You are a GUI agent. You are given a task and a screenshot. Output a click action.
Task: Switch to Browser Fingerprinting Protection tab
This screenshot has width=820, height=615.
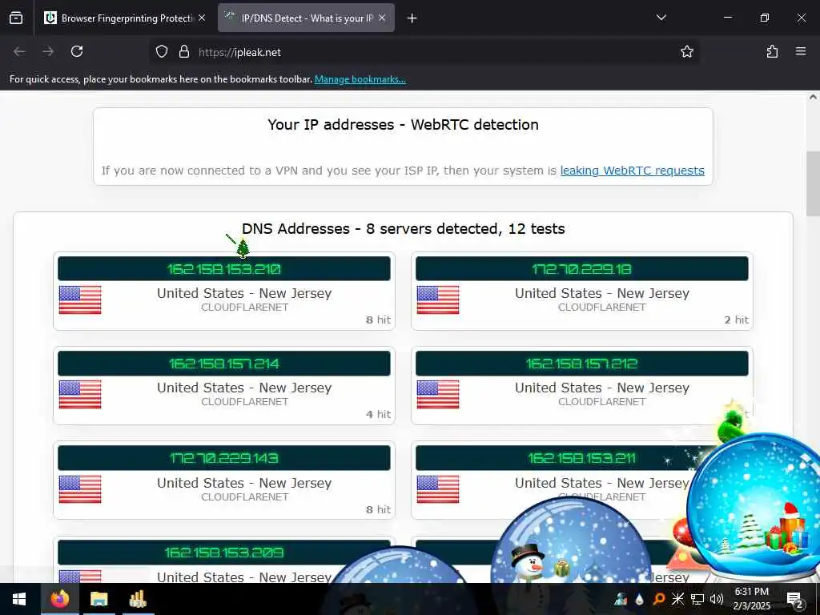126,18
